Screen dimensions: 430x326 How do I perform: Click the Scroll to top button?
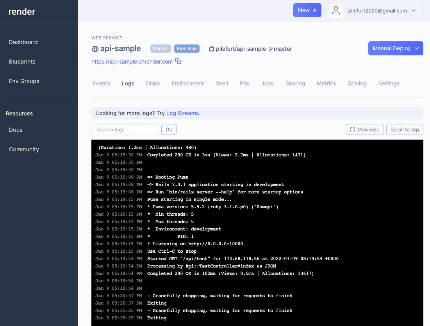coord(404,129)
